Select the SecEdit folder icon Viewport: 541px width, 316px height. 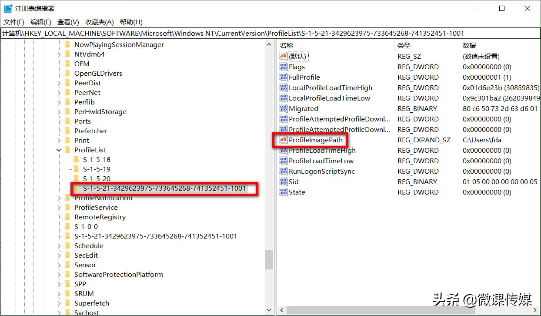click(67, 255)
